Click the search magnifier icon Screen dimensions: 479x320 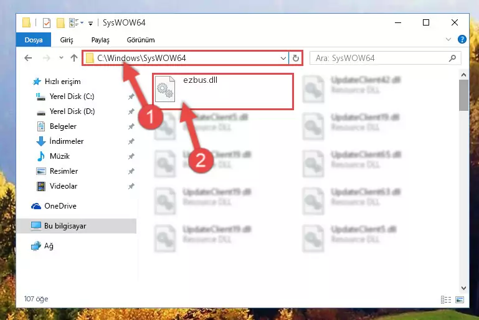coord(452,58)
